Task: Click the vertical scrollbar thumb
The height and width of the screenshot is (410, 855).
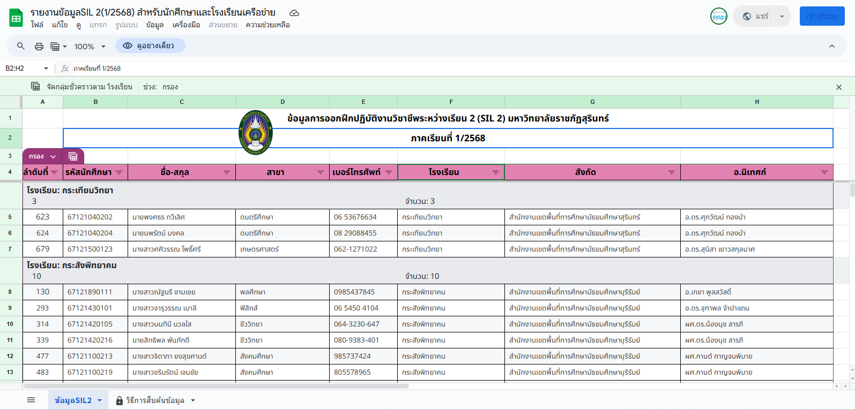Action: 852,190
